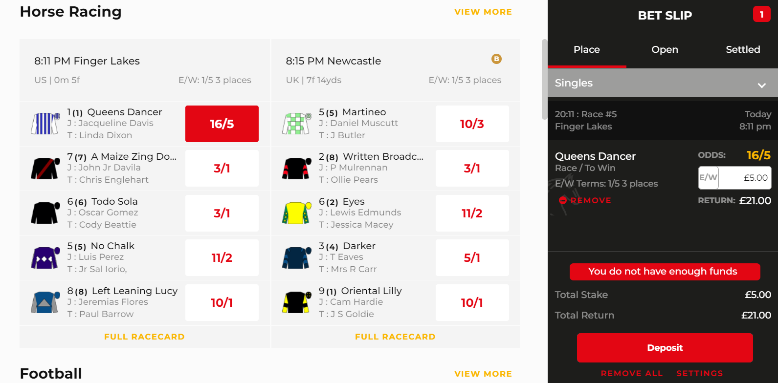Deselect the highlighted 16/5 Queens Dancer odds
The image size is (778, 383).
(x=222, y=124)
